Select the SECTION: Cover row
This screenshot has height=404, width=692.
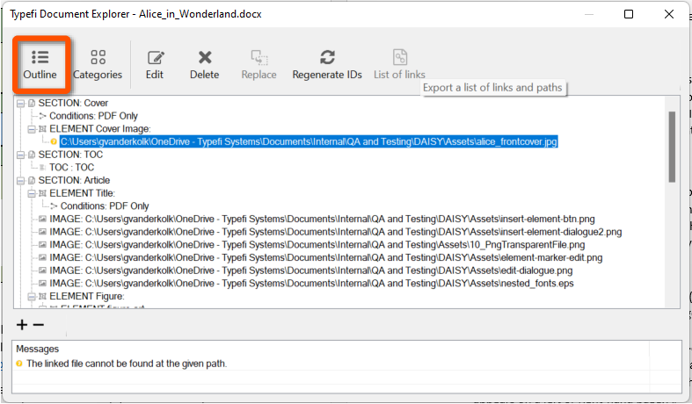(x=73, y=104)
